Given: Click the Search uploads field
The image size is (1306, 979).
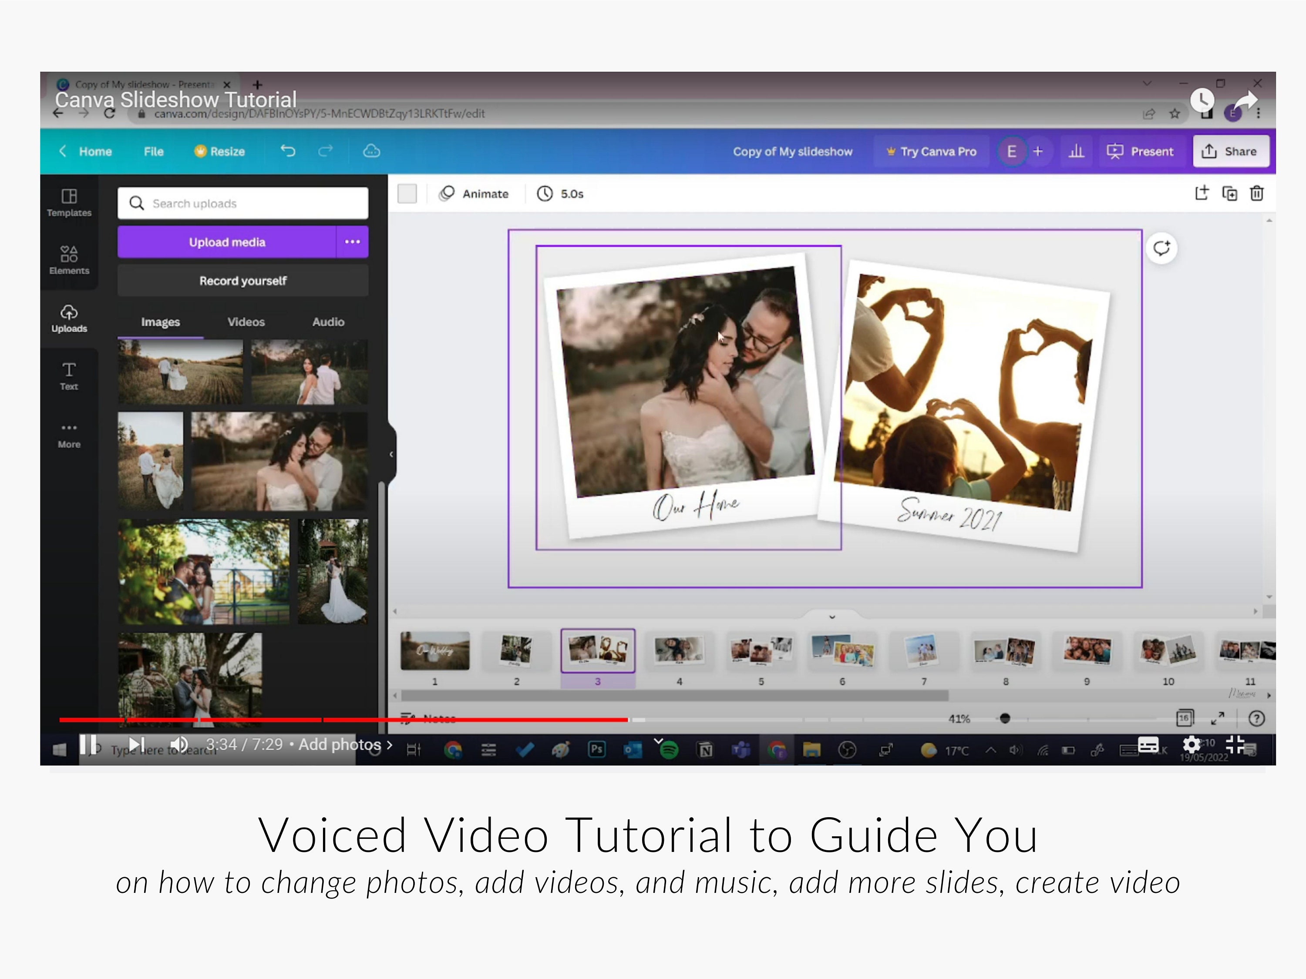Looking at the screenshot, I should (242, 203).
